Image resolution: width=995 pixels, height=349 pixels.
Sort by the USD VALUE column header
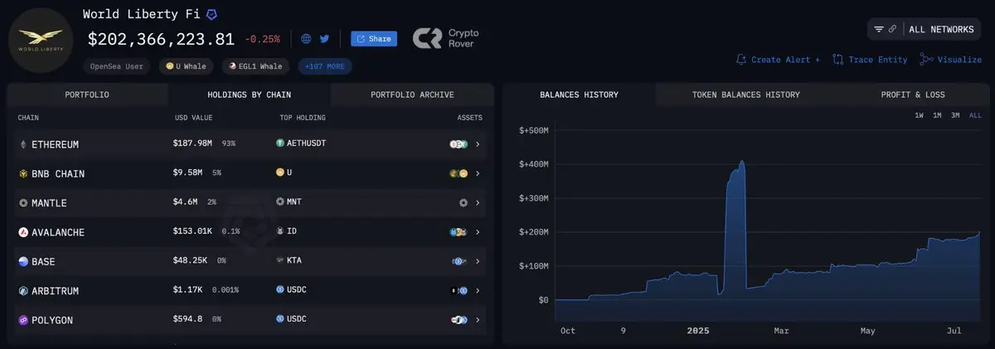pyautogui.click(x=193, y=118)
